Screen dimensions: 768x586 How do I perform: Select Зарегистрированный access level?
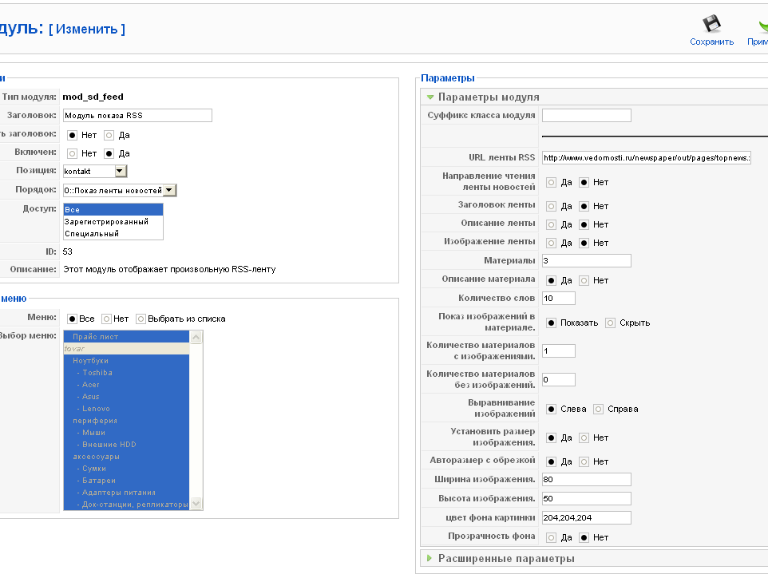coord(113,221)
